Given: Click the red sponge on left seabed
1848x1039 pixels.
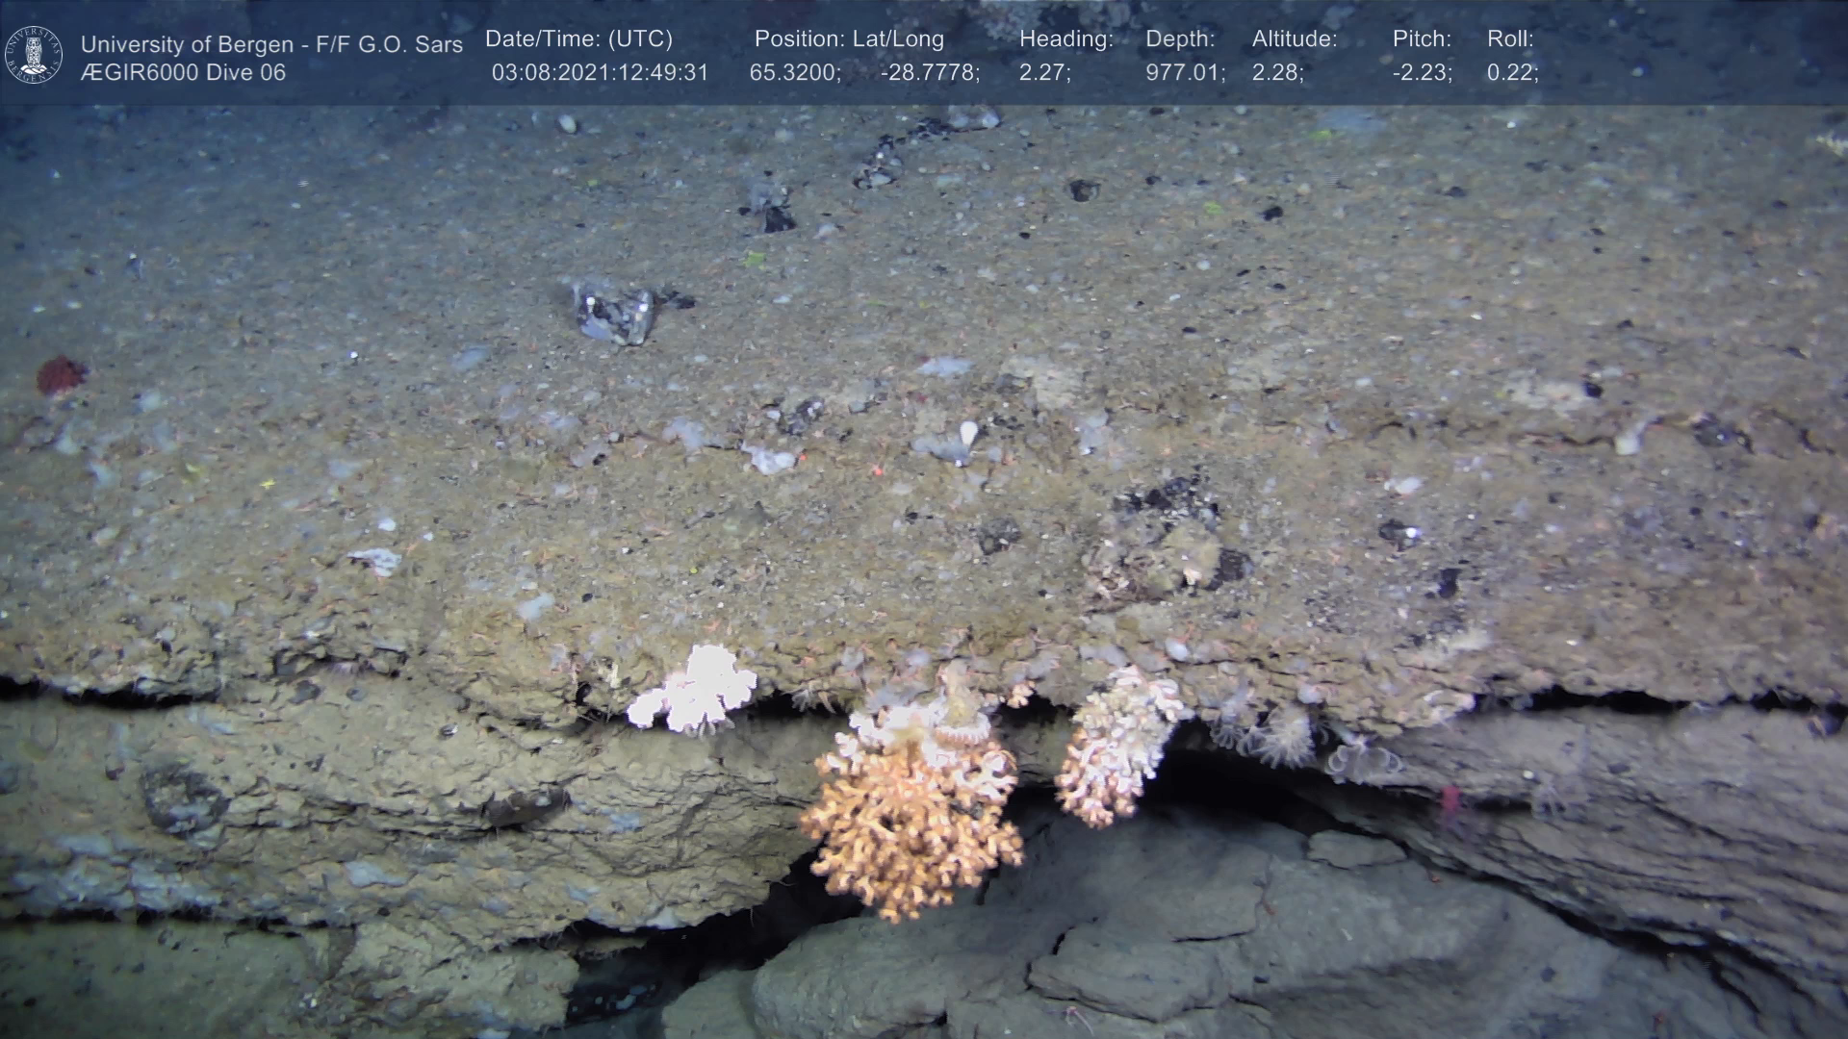Looking at the screenshot, I should pos(61,375).
